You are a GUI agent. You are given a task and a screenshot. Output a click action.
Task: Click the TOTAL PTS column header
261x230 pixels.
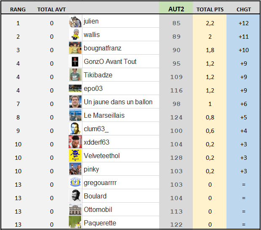pos(210,9)
